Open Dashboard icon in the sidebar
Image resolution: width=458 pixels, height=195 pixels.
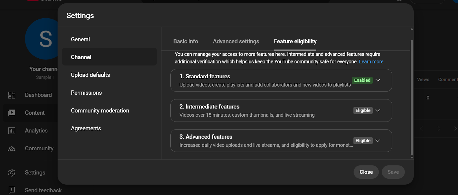(x=11, y=95)
